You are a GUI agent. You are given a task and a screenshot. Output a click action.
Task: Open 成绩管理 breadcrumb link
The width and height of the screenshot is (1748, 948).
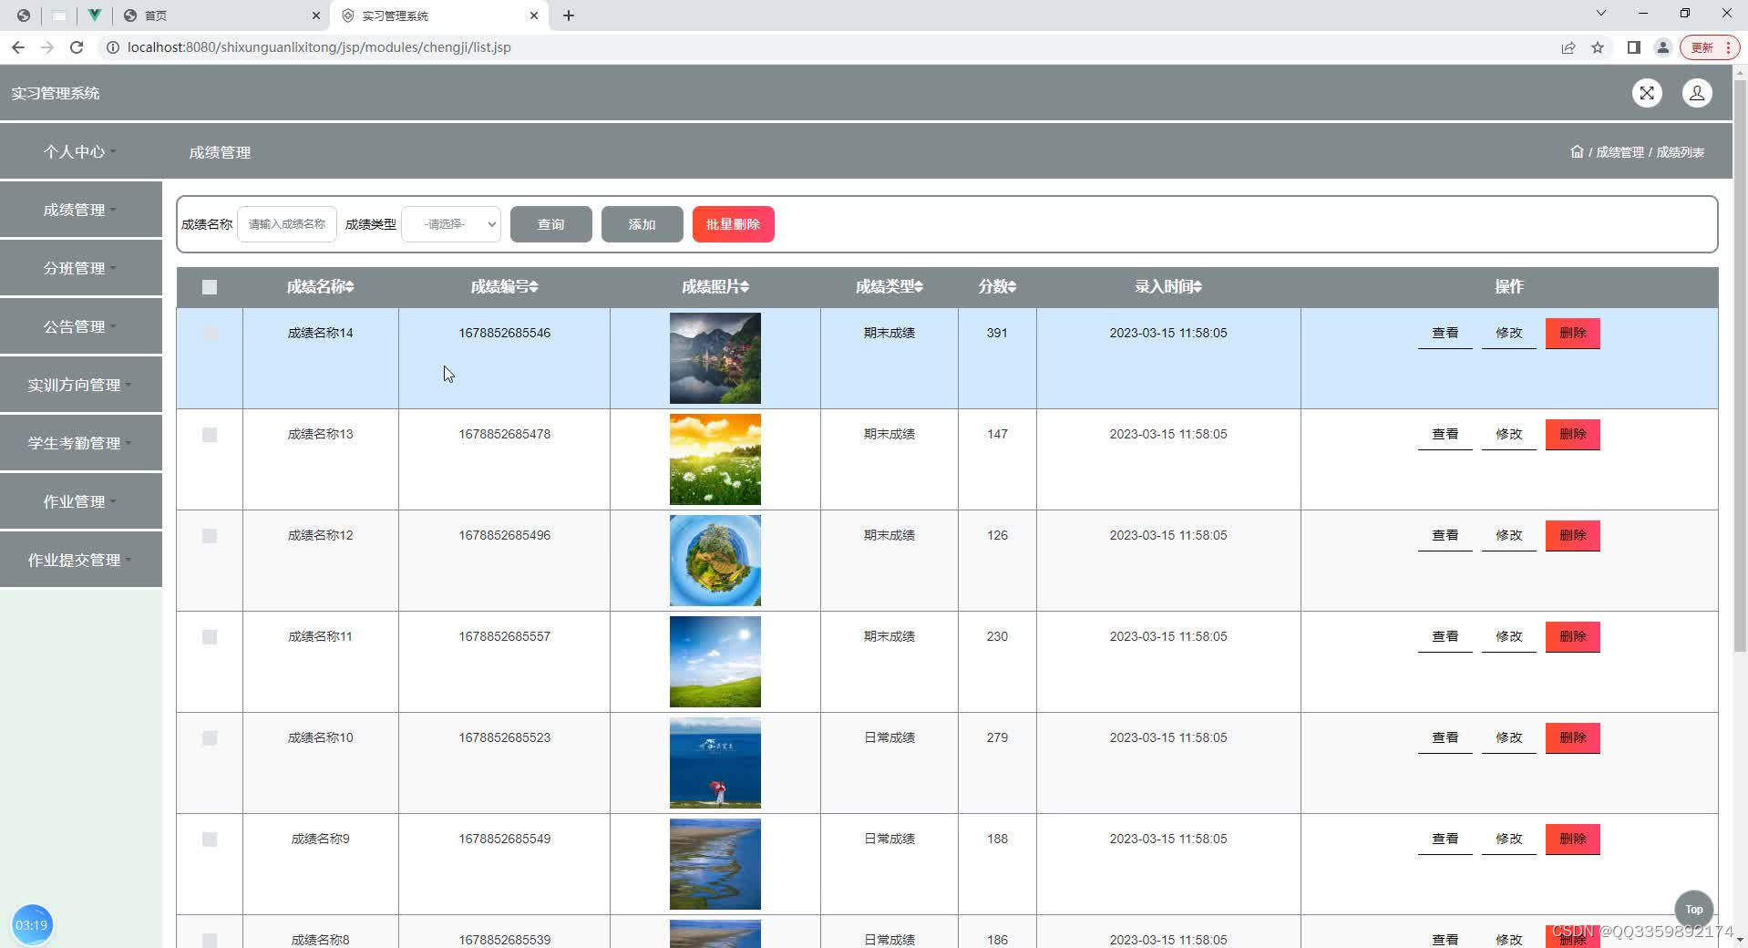coord(1619,152)
